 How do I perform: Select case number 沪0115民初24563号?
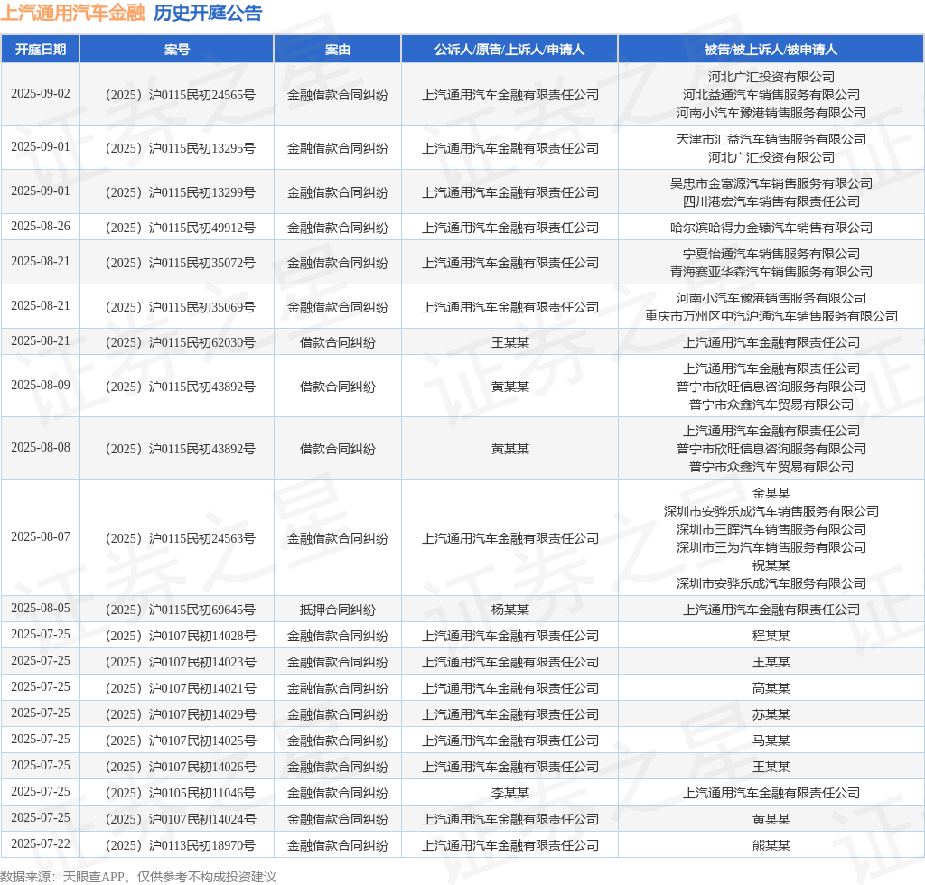point(181,538)
